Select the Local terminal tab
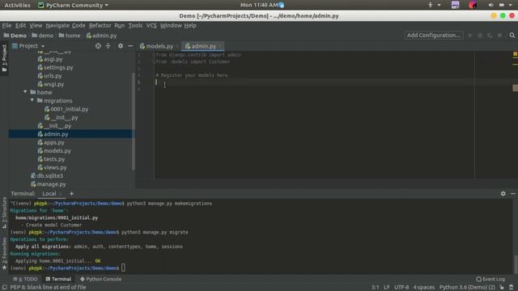The height and width of the screenshot is (291, 518). (49, 194)
